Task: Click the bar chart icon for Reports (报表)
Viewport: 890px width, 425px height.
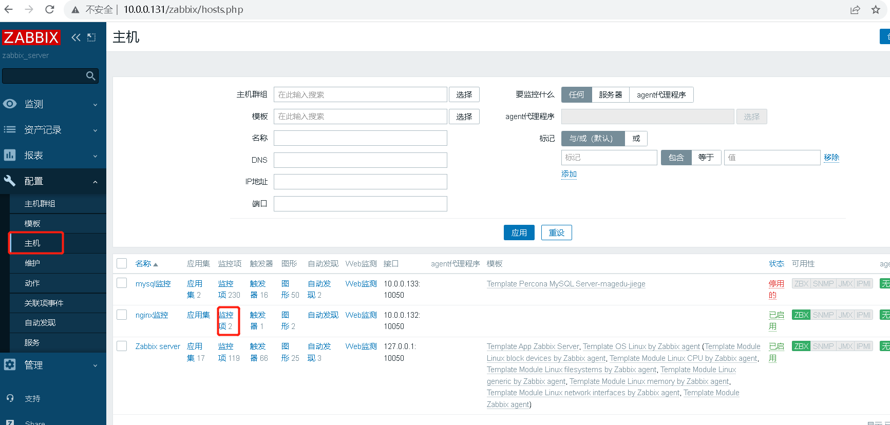Action: pos(10,155)
